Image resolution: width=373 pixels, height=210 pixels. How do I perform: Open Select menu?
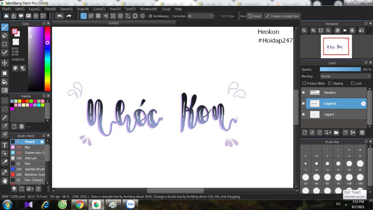click(66, 9)
